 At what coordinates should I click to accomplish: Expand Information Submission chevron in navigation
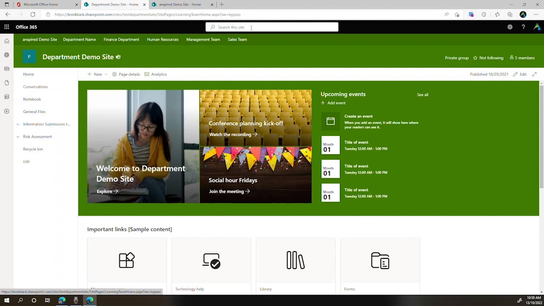pos(18,125)
